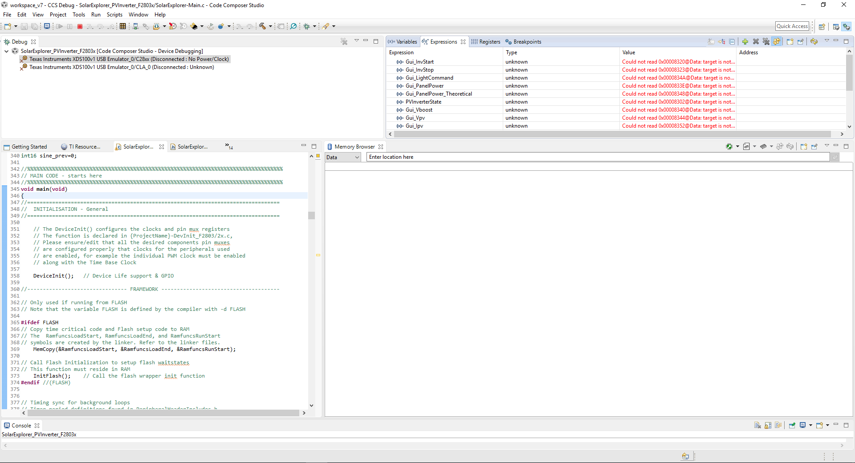Add a new expression with green plus
855x463 pixels.
tap(745, 42)
